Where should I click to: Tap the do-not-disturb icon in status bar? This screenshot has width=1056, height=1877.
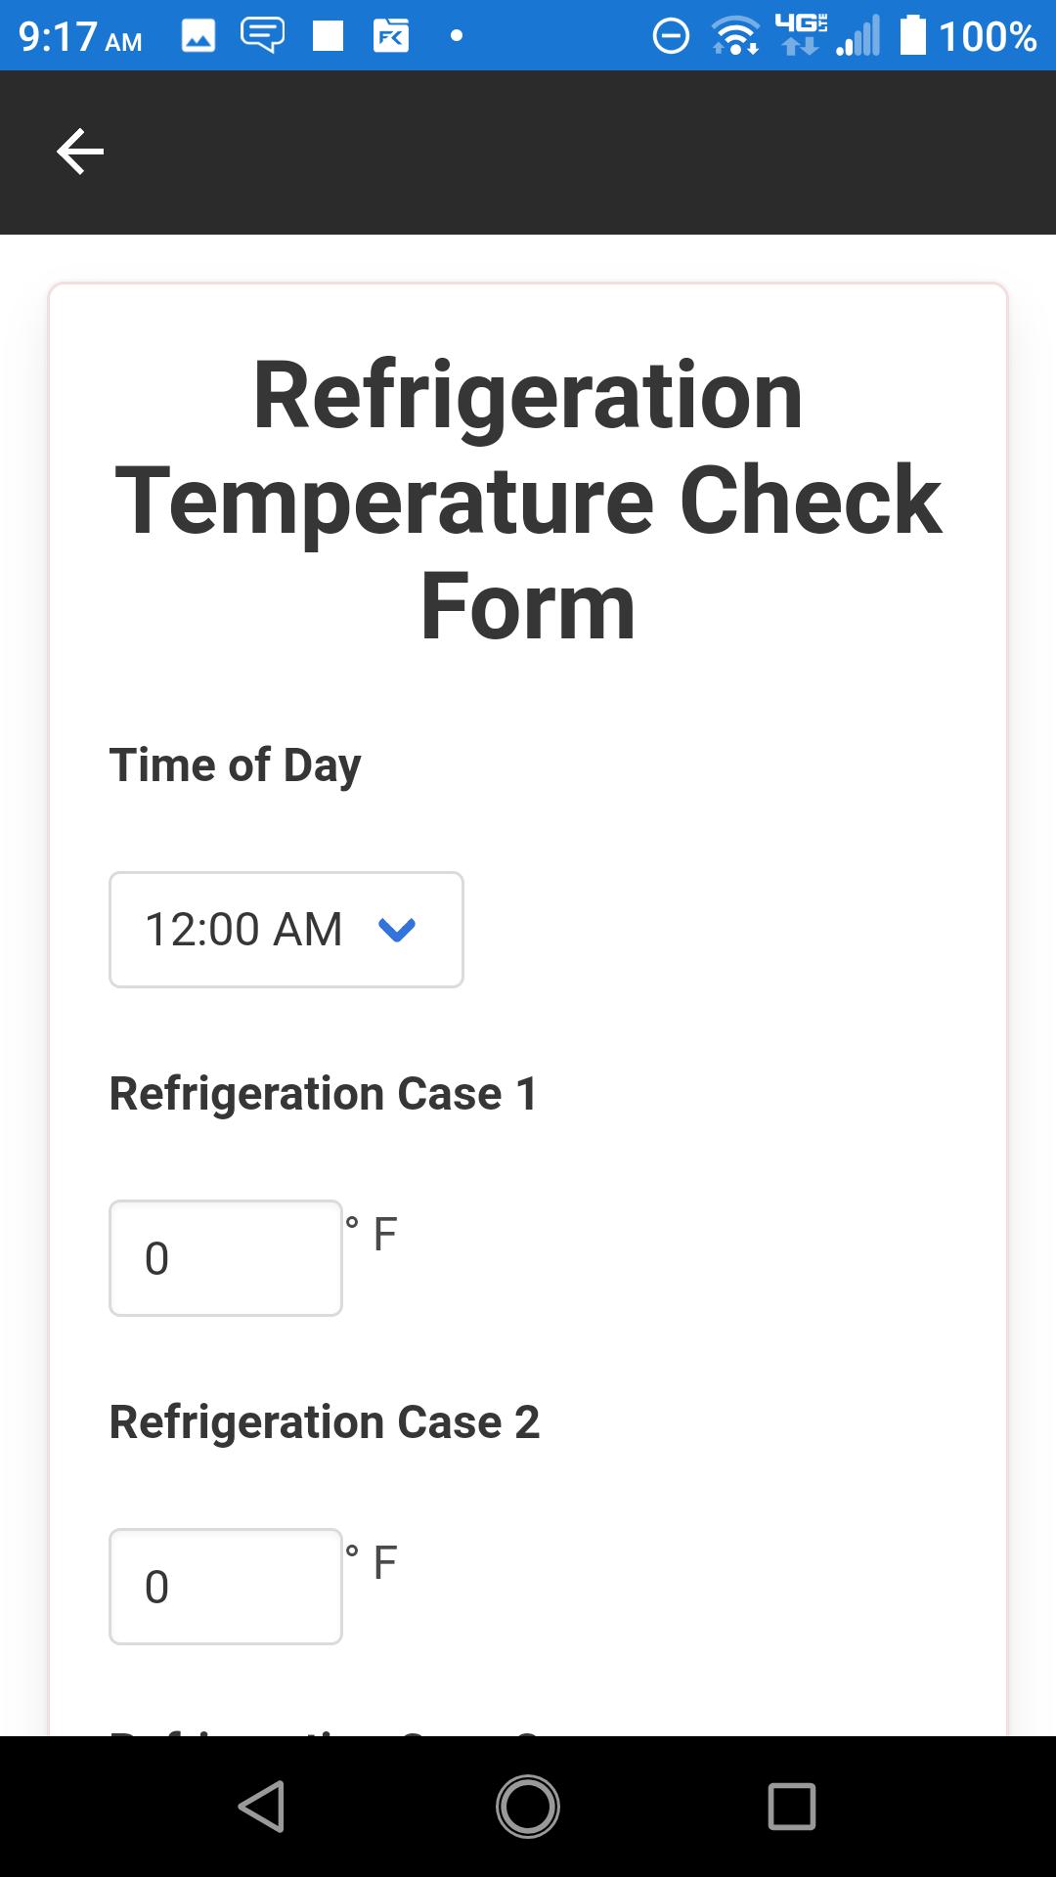(671, 36)
